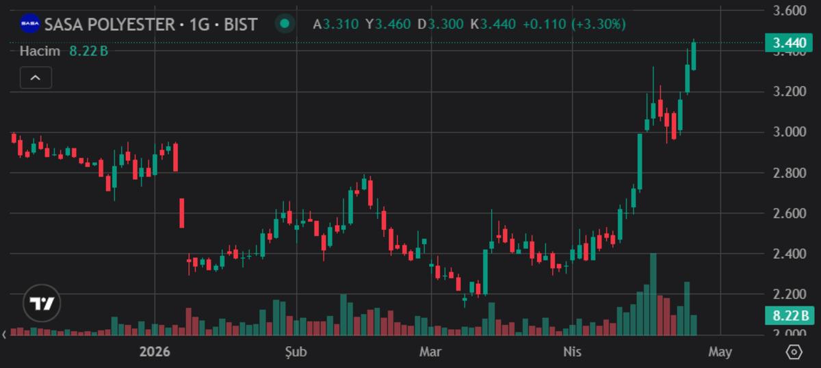Click the SASA POLYESTER symbol title
The width and height of the screenshot is (821, 368).
(x=151, y=25)
